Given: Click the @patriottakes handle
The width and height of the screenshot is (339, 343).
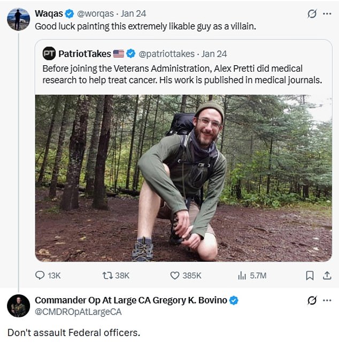Looking at the screenshot, I should point(168,53).
